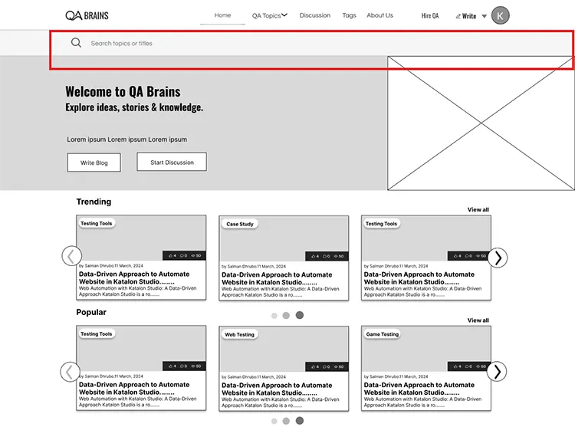Click the hero image placeholder
575x427 pixels.
[x=481, y=123]
